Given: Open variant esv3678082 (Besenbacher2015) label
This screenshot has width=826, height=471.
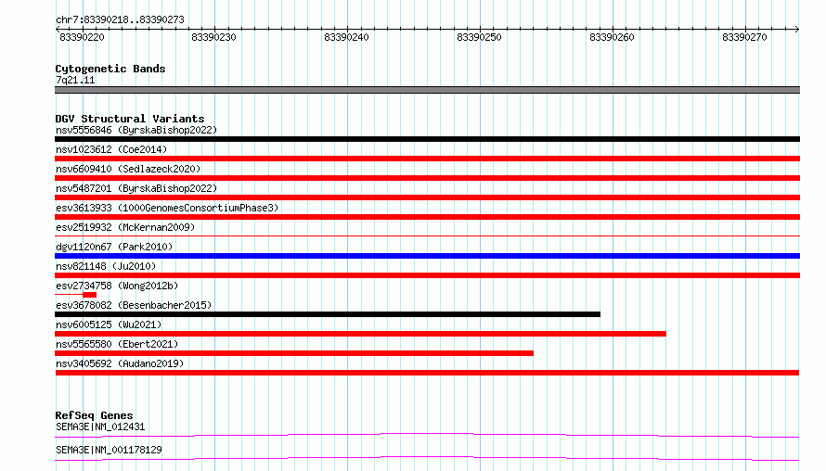Looking at the screenshot, I should (134, 305).
